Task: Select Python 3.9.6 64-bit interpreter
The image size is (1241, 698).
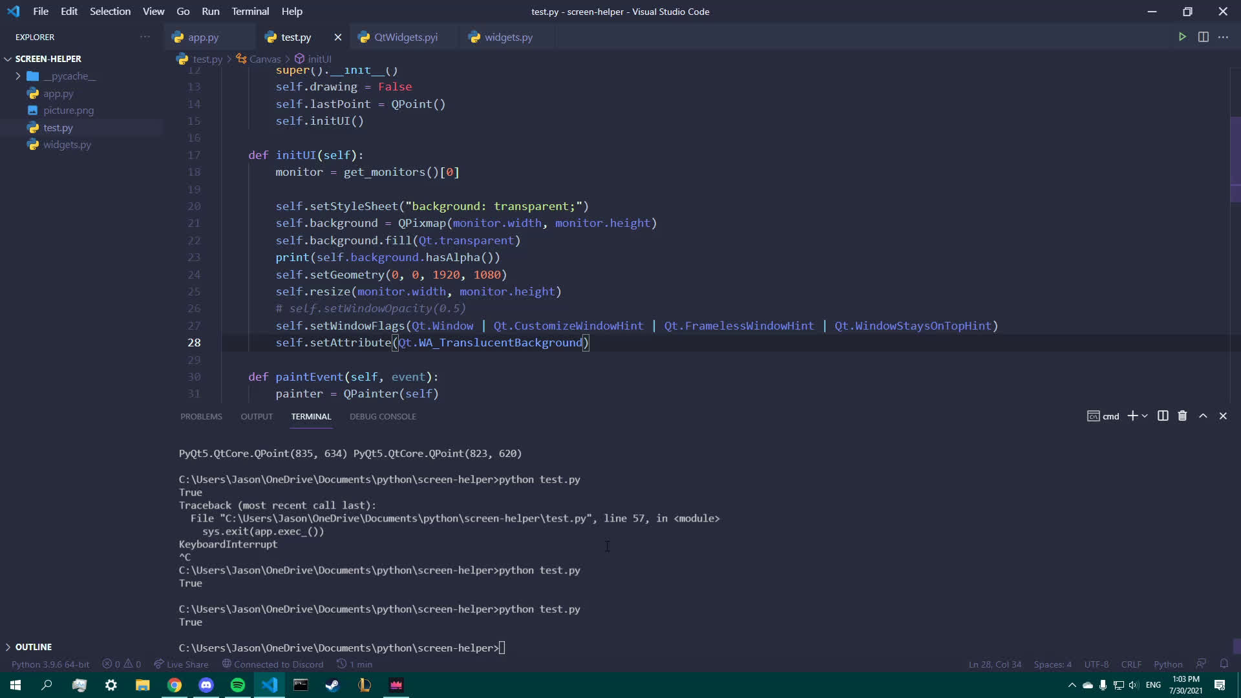Action: 50,664
